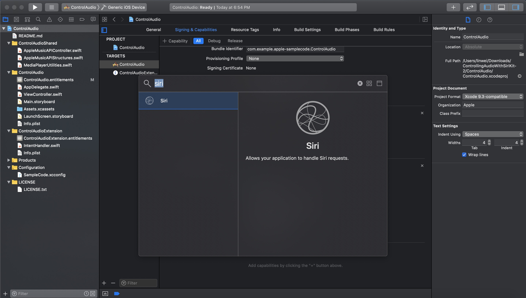Image resolution: width=526 pixels, height=298 pixels.
Task: Open the code review arrows button
Action: pyautogui.click(x=470, y=7)
